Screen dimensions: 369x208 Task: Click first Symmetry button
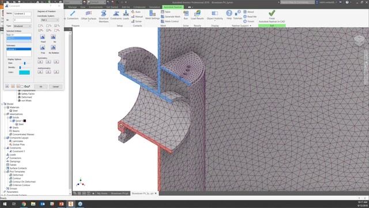click(x=40, y=62)
